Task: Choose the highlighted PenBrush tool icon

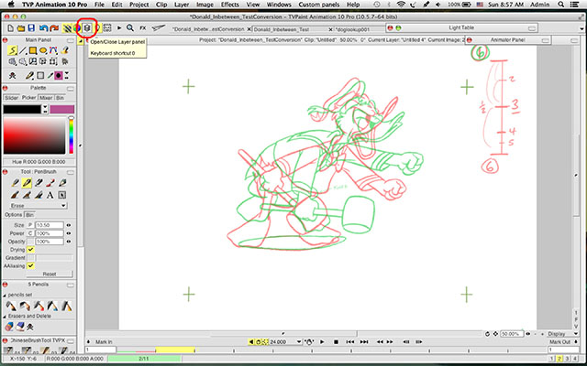Action: point(27,183)
